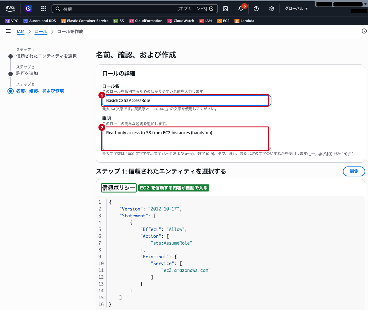Click the "ec2.amazonaws.com" policy line
Image resolution: width=368 pixels, height=310 pixels.
click(x=186, y=270)
